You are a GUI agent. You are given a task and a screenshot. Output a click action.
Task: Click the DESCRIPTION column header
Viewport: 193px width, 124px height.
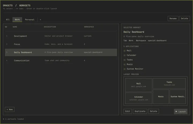tap(50, 27)
